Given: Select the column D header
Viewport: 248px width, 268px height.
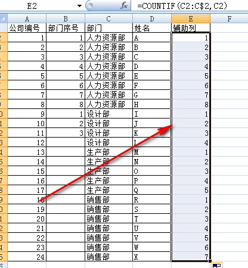Looking at the screenshot, I should pyautogui.click(x=152, y=18).
